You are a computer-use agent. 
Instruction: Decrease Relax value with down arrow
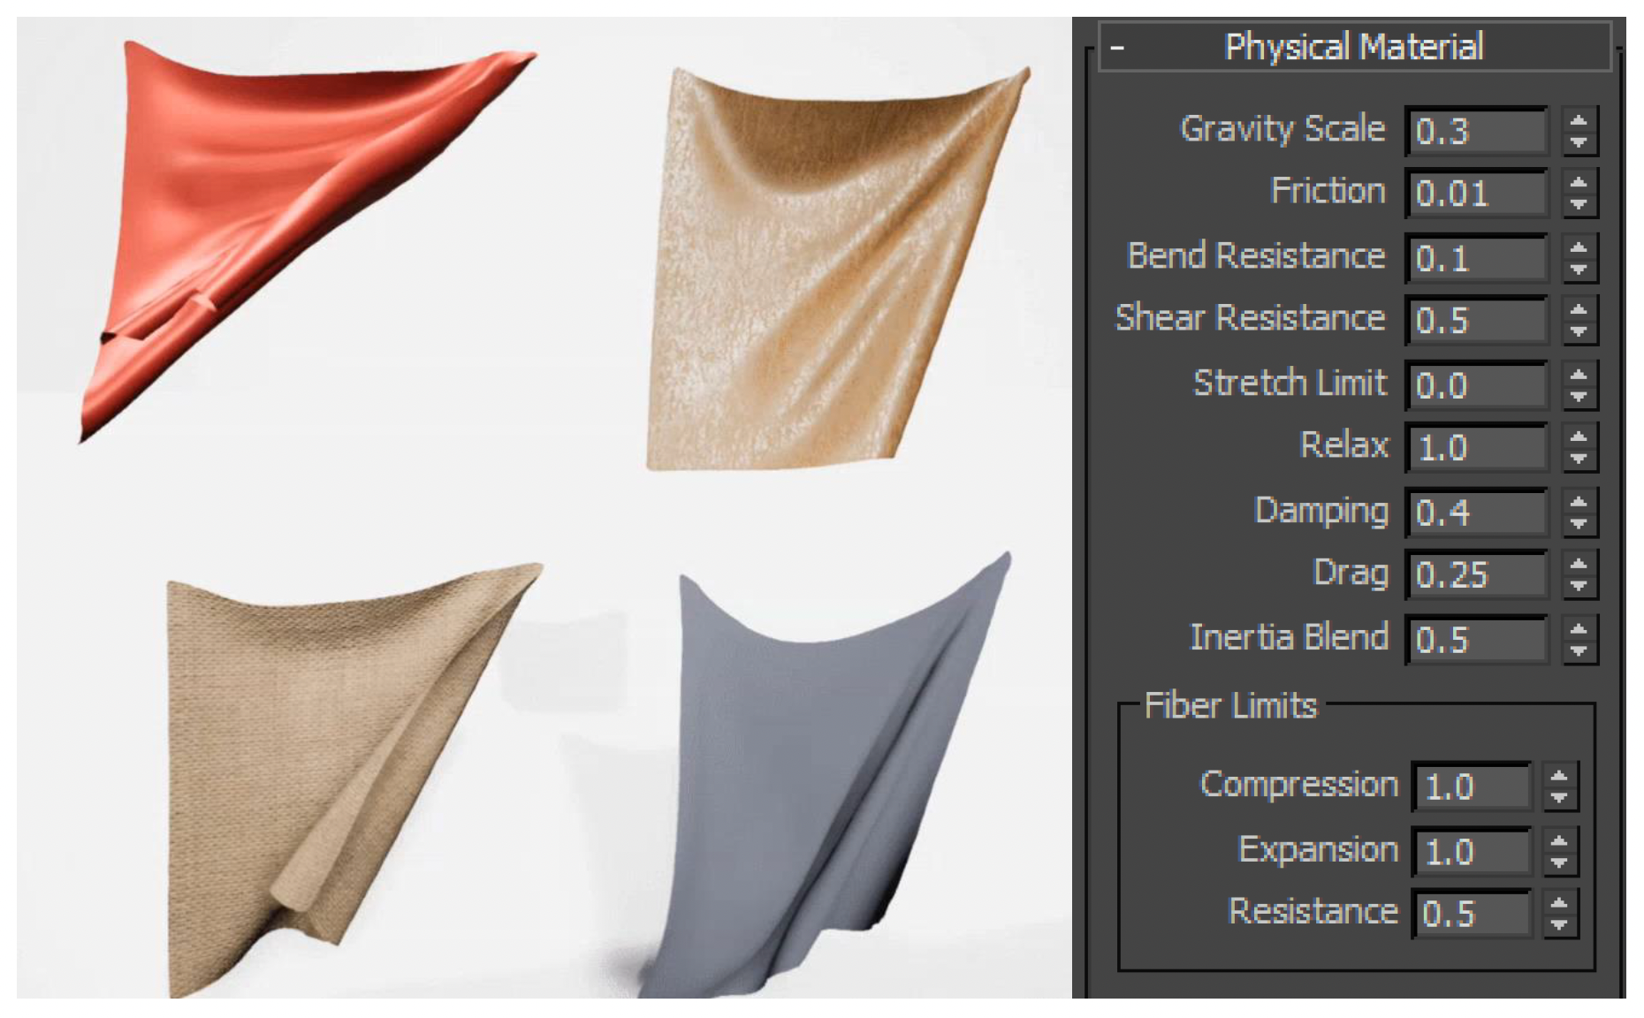click(x=1579, y=458)
